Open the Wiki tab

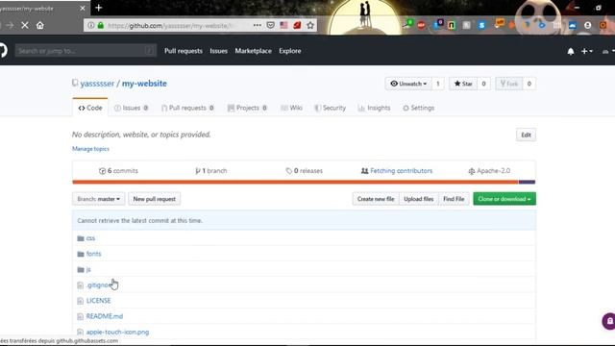(x=291, y=108)
